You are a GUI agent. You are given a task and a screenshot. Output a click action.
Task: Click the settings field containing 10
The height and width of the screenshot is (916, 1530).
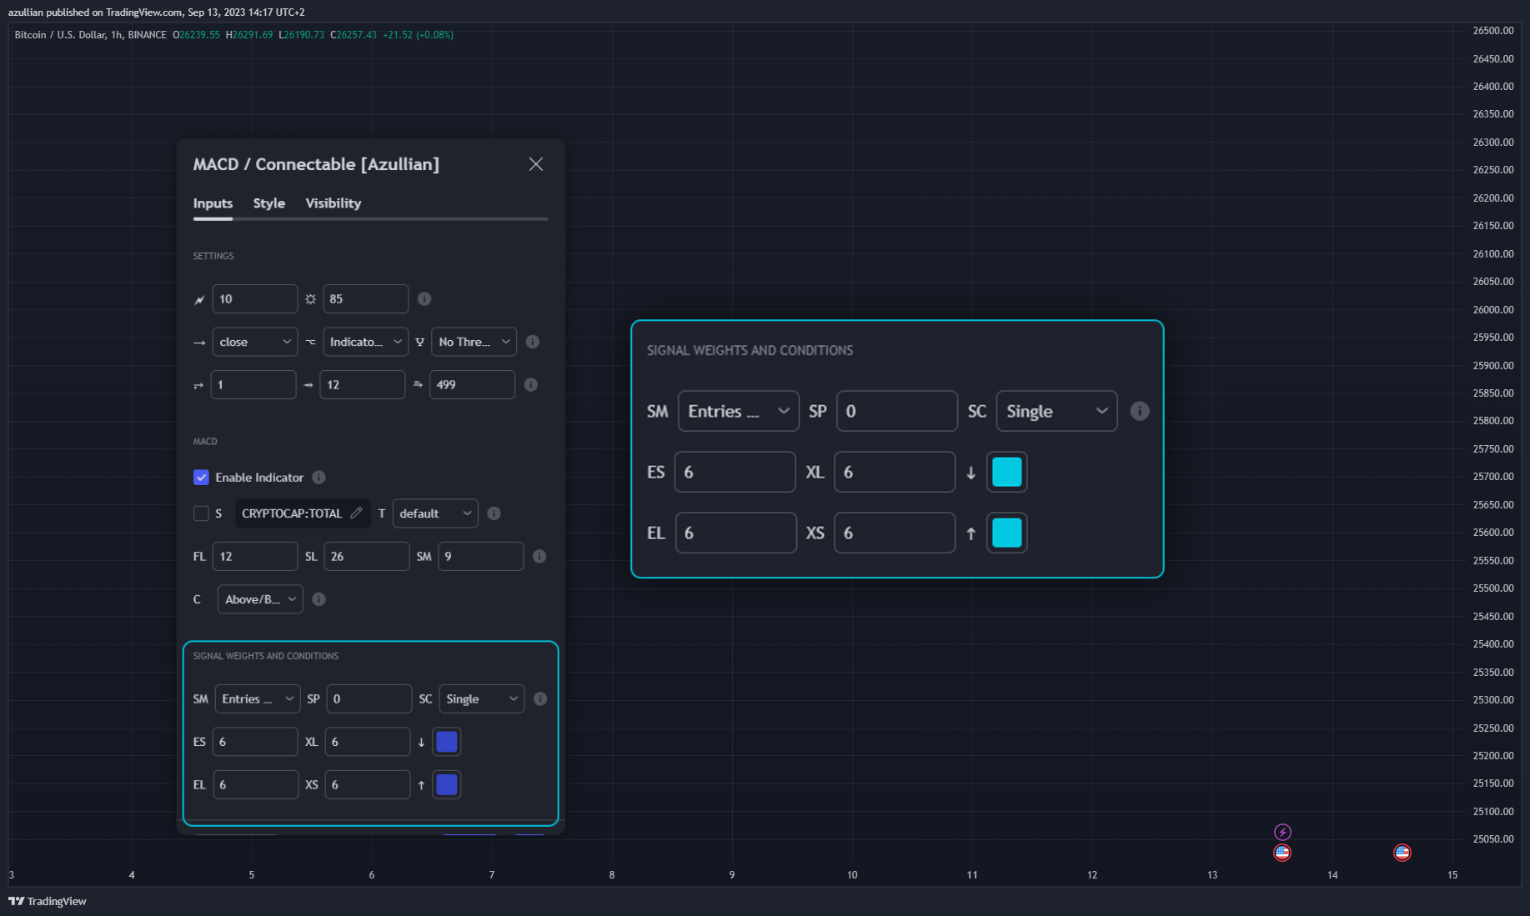pyautogui.click(x=255, y=298)
